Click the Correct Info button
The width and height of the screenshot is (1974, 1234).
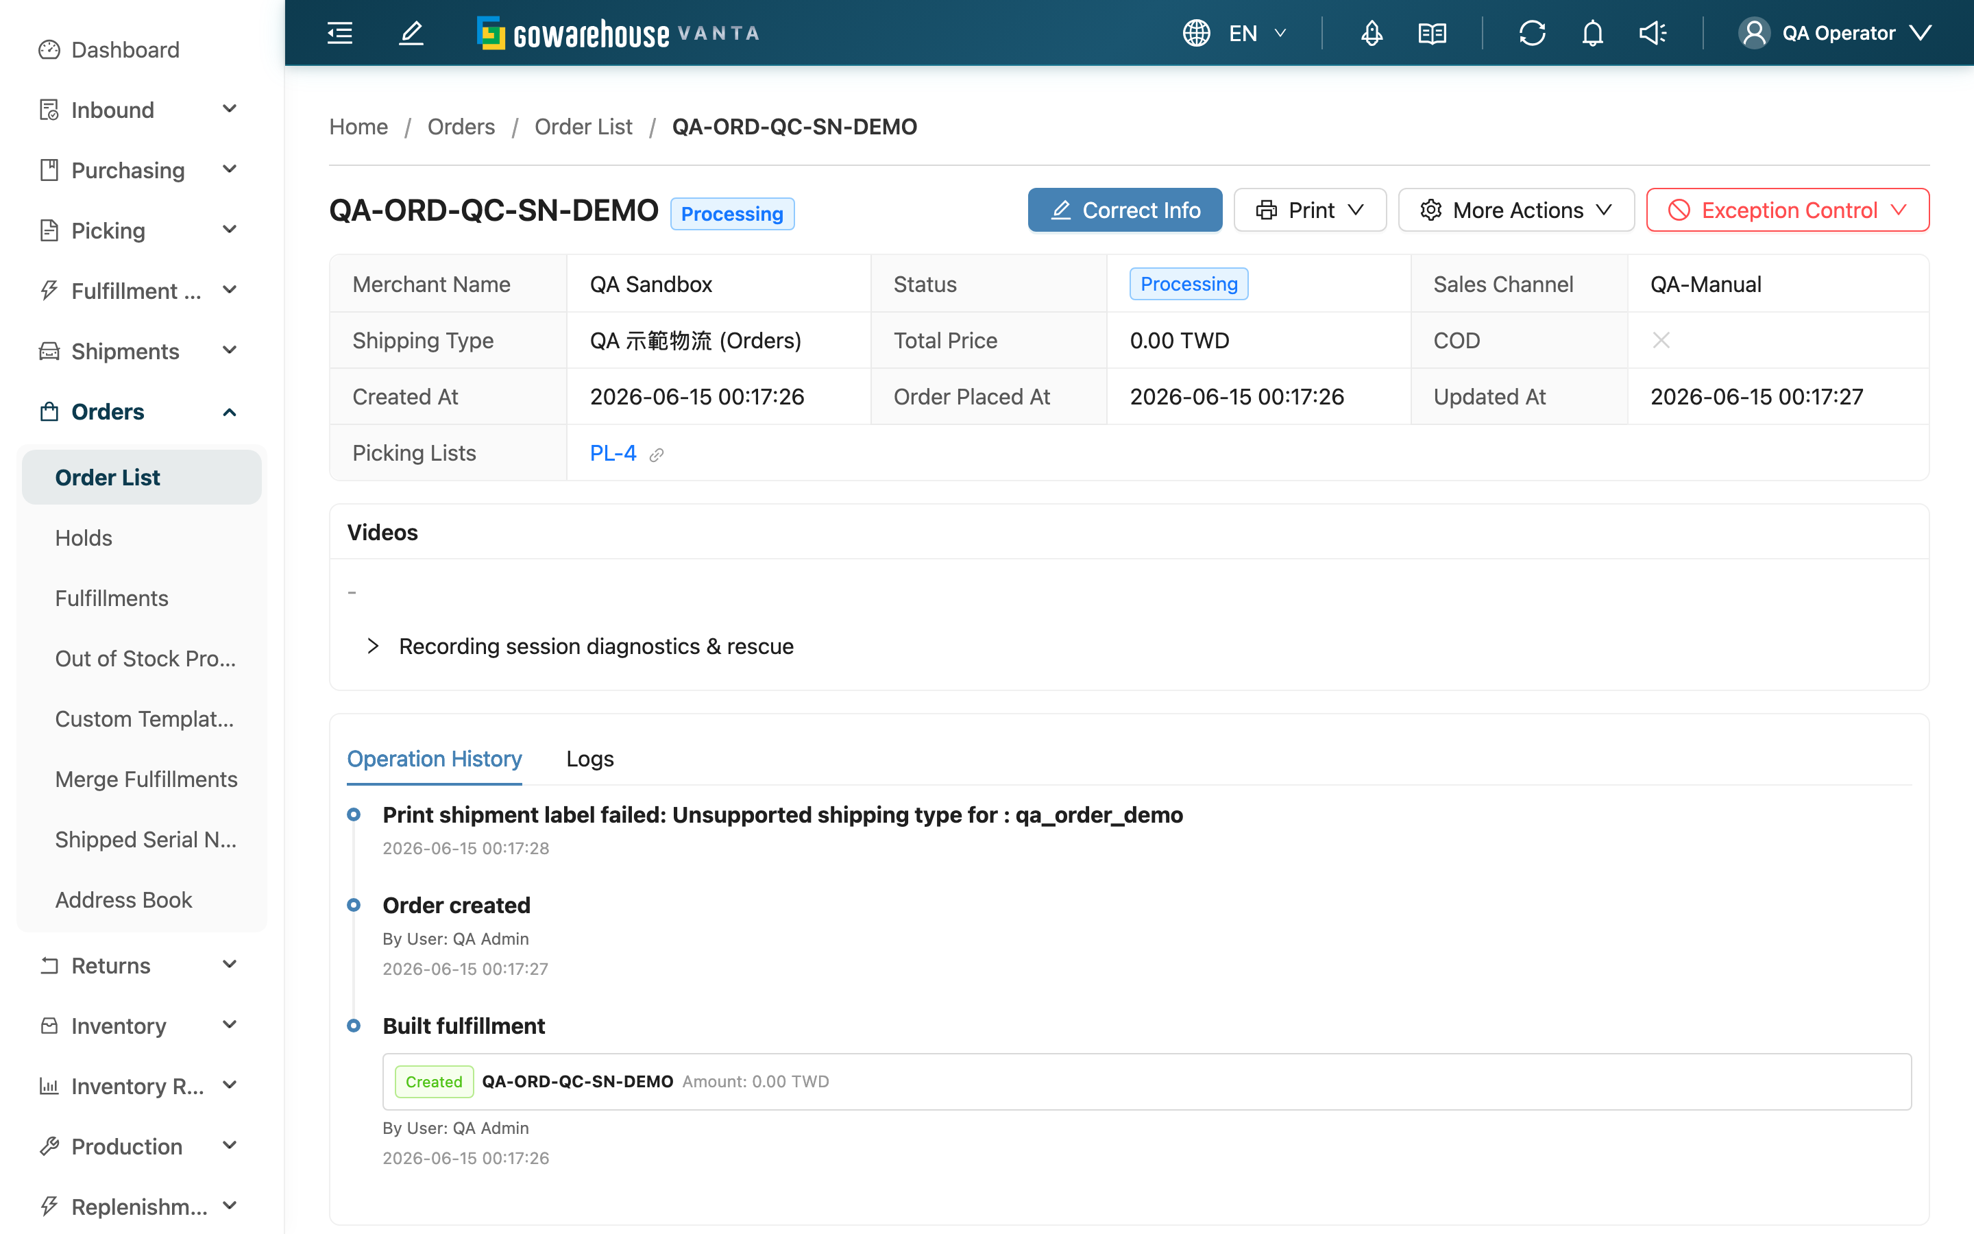tap(1125, 210)
